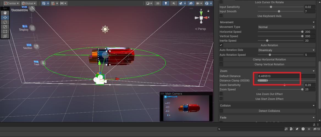
Task: Enable Clamp Vertical Rotation checkbox
Action: coord(221,64)
